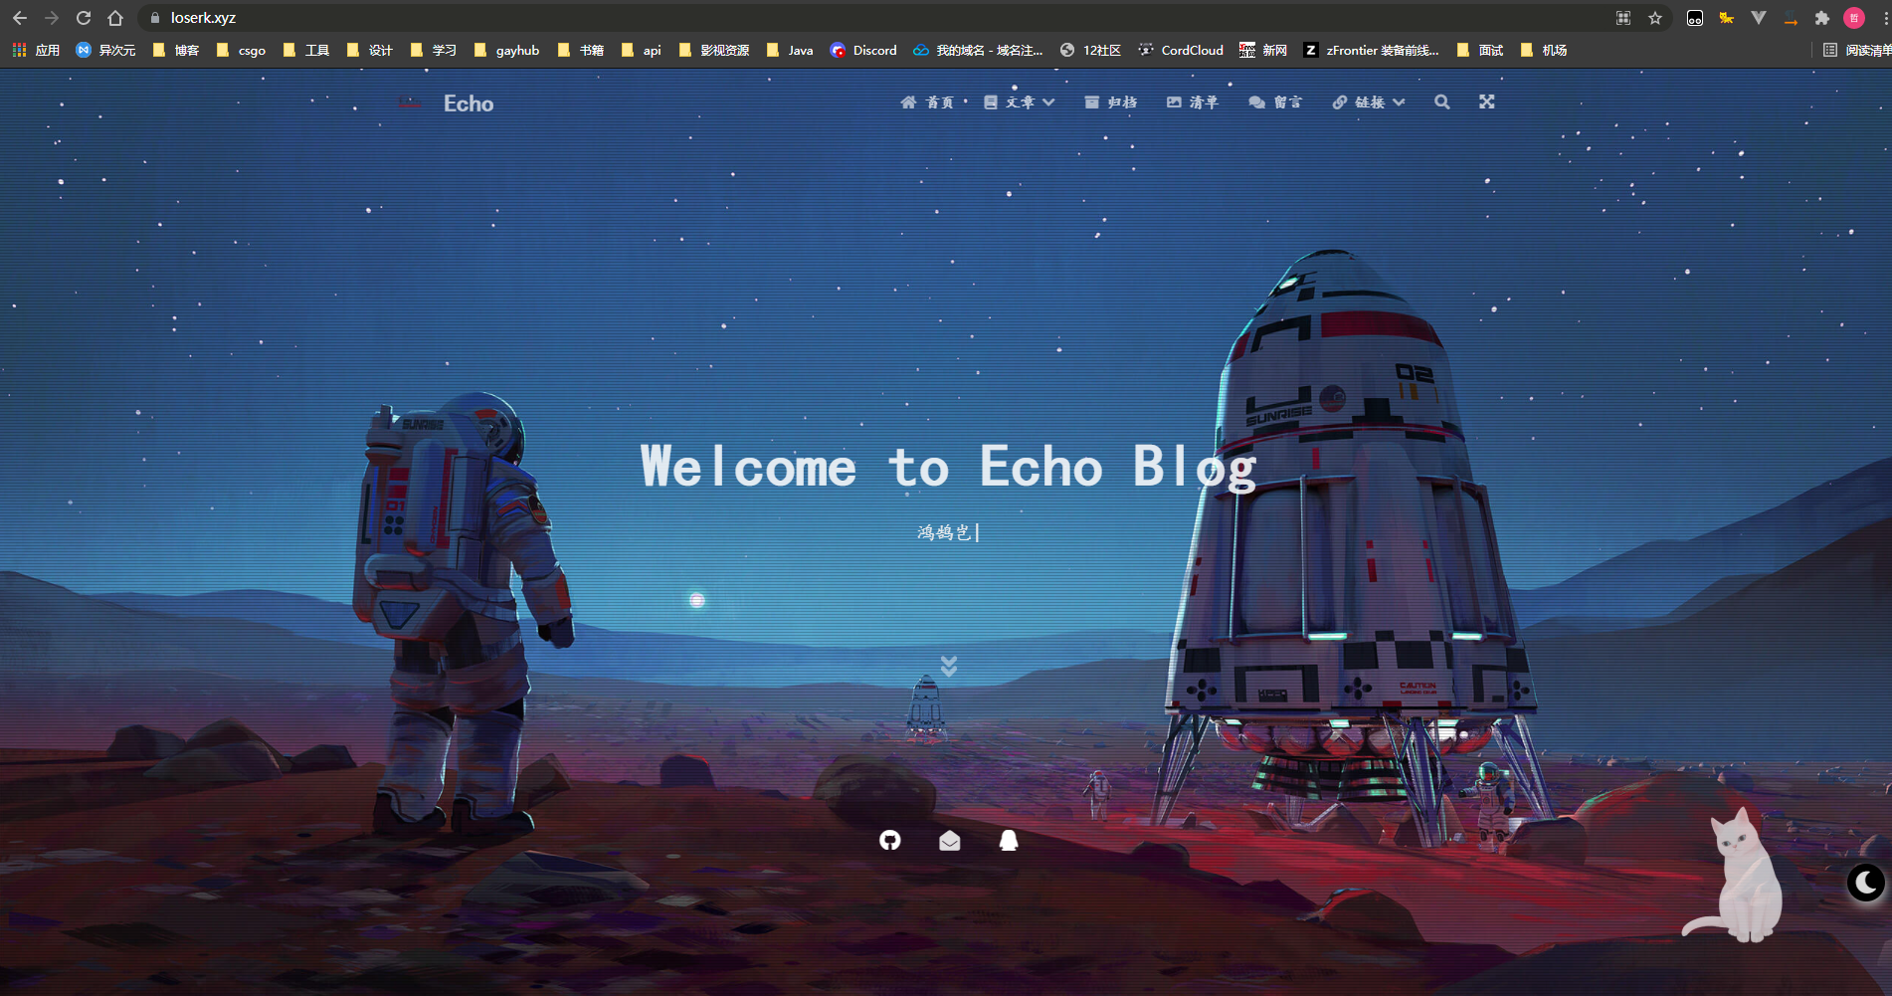1892x996 pixels.
Task: Open the GitHub social icon
Action: coord(890,841)
